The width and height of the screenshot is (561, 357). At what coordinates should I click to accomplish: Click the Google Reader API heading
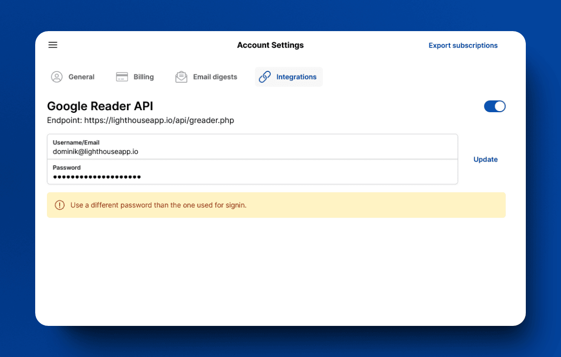(x=100, y=106)
